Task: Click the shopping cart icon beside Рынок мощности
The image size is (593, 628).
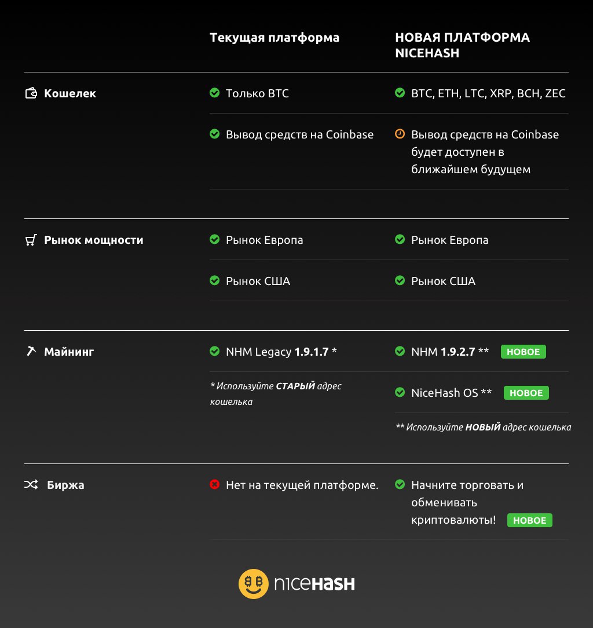Action: click(x=31, y=240)
